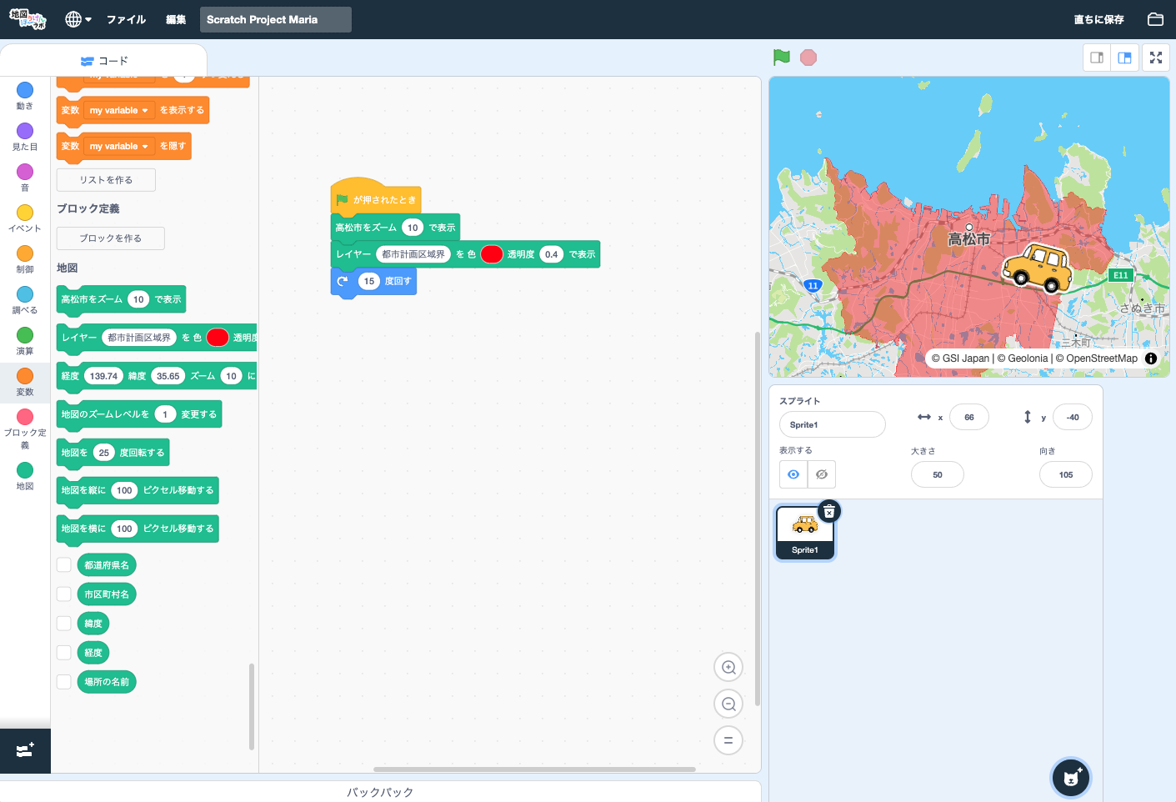
Task: Edit the zoom value 10 in workspace block
Action: coord(413,228)
